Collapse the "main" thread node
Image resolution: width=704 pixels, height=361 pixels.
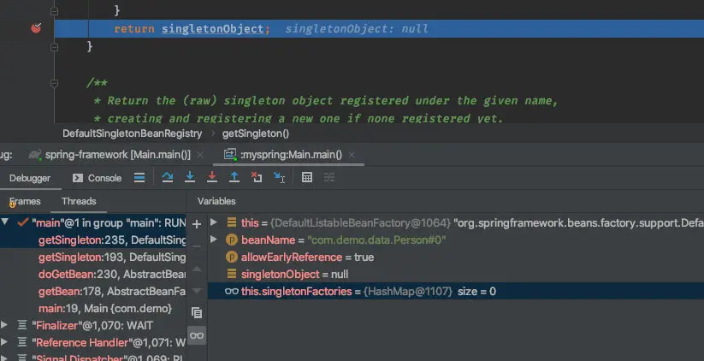[x=5, y=222]
